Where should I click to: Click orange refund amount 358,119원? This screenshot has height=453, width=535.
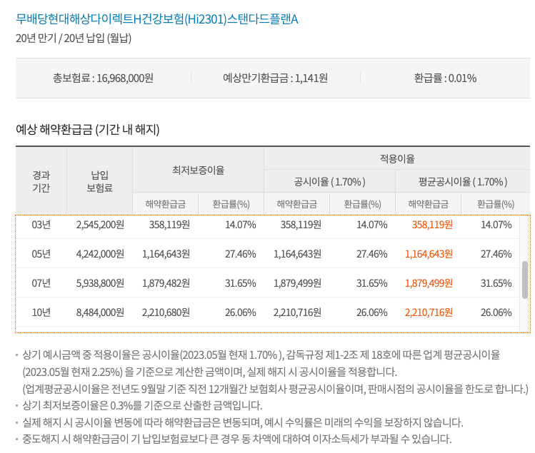pos(432,225)
